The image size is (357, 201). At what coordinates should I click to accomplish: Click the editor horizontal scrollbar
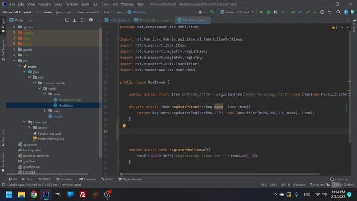coord(220,174)
